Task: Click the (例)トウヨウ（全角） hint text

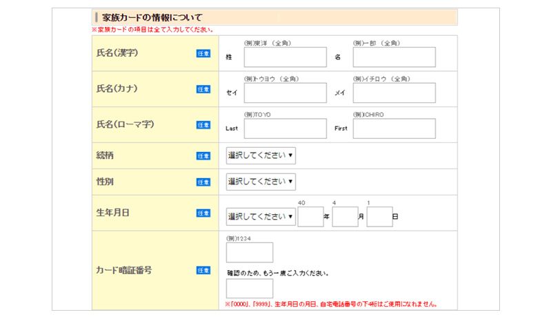Action: click(x=271, y=79)
